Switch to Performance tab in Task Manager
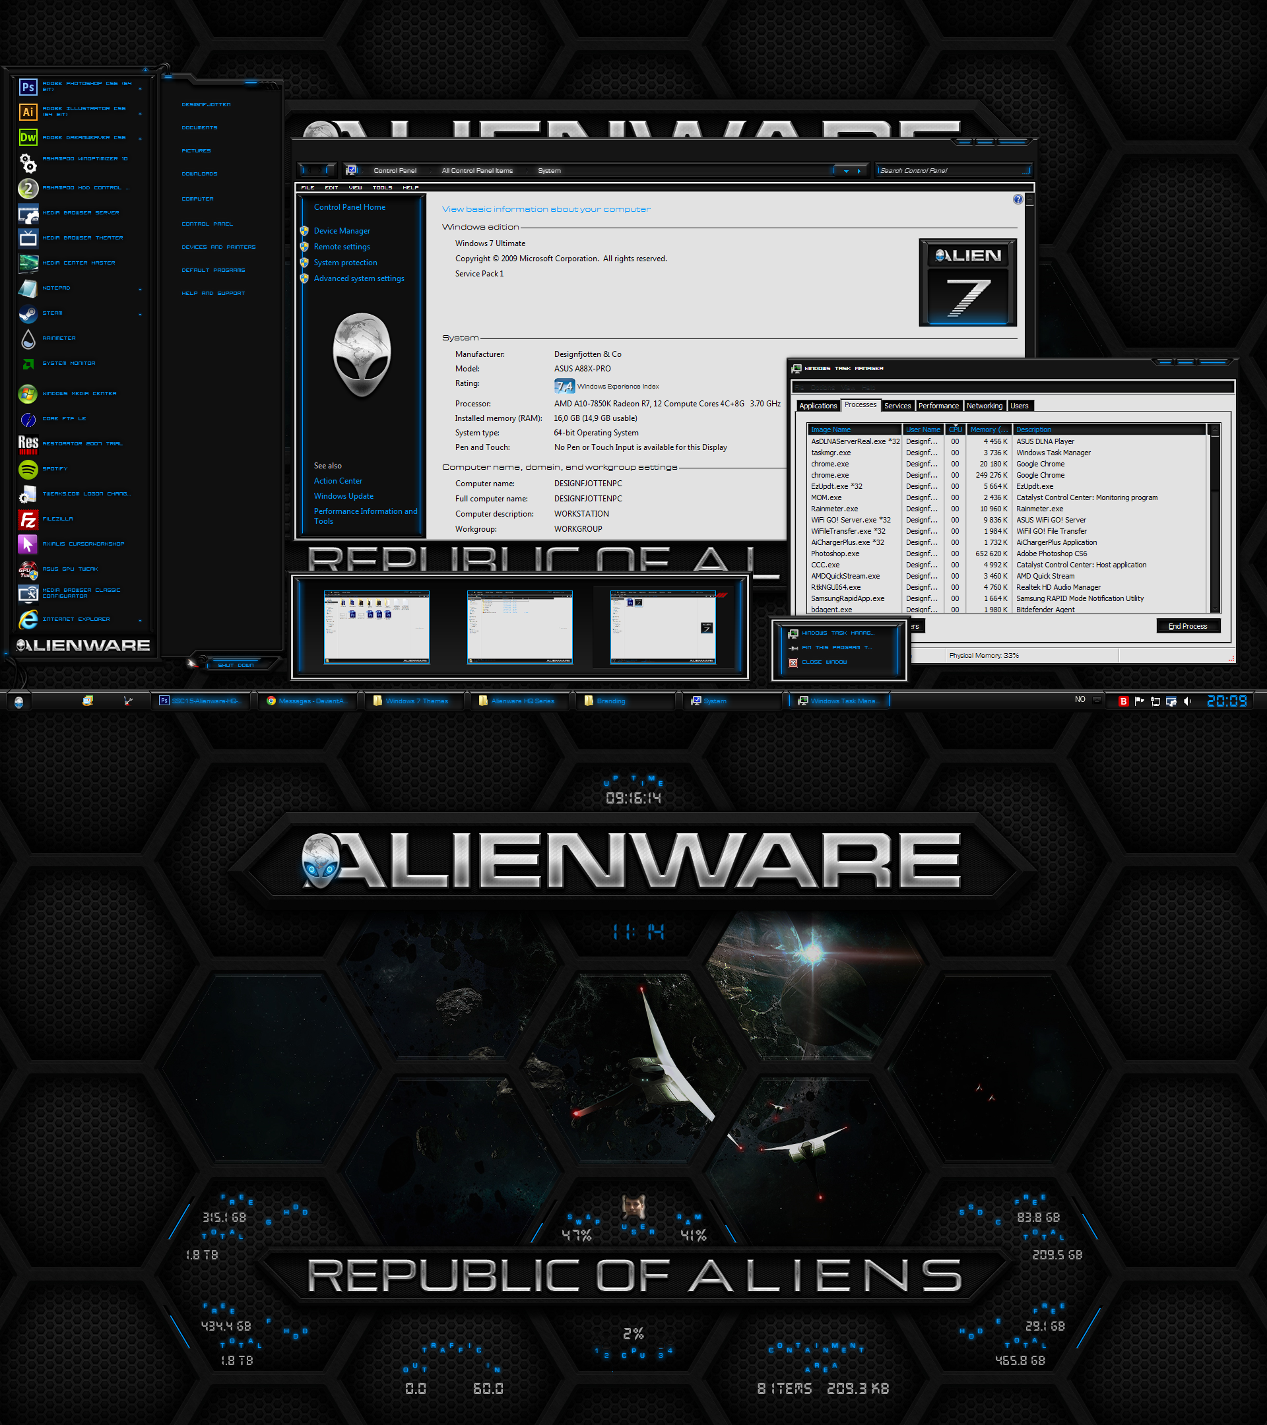This screenshot has width=1267, height=1425. point(938,406)
